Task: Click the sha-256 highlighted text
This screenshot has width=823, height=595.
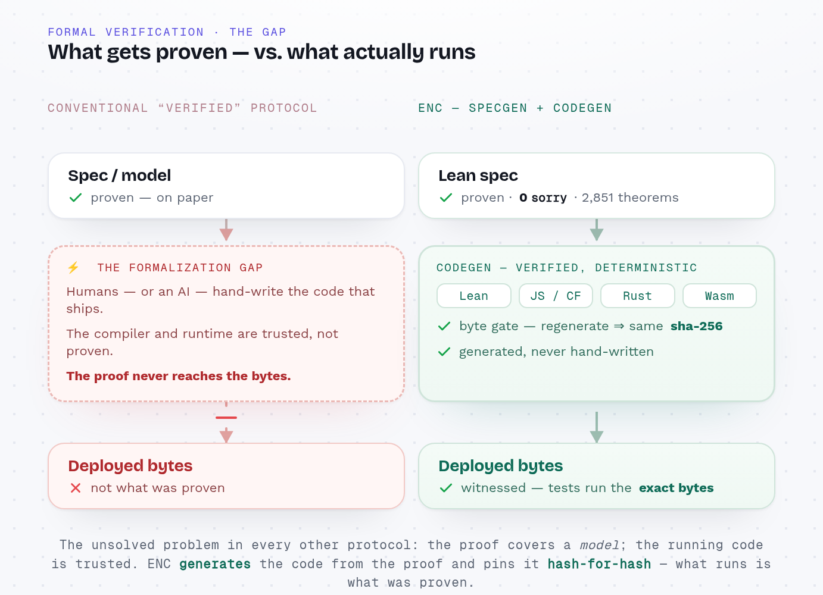Action: pos(697,326)
